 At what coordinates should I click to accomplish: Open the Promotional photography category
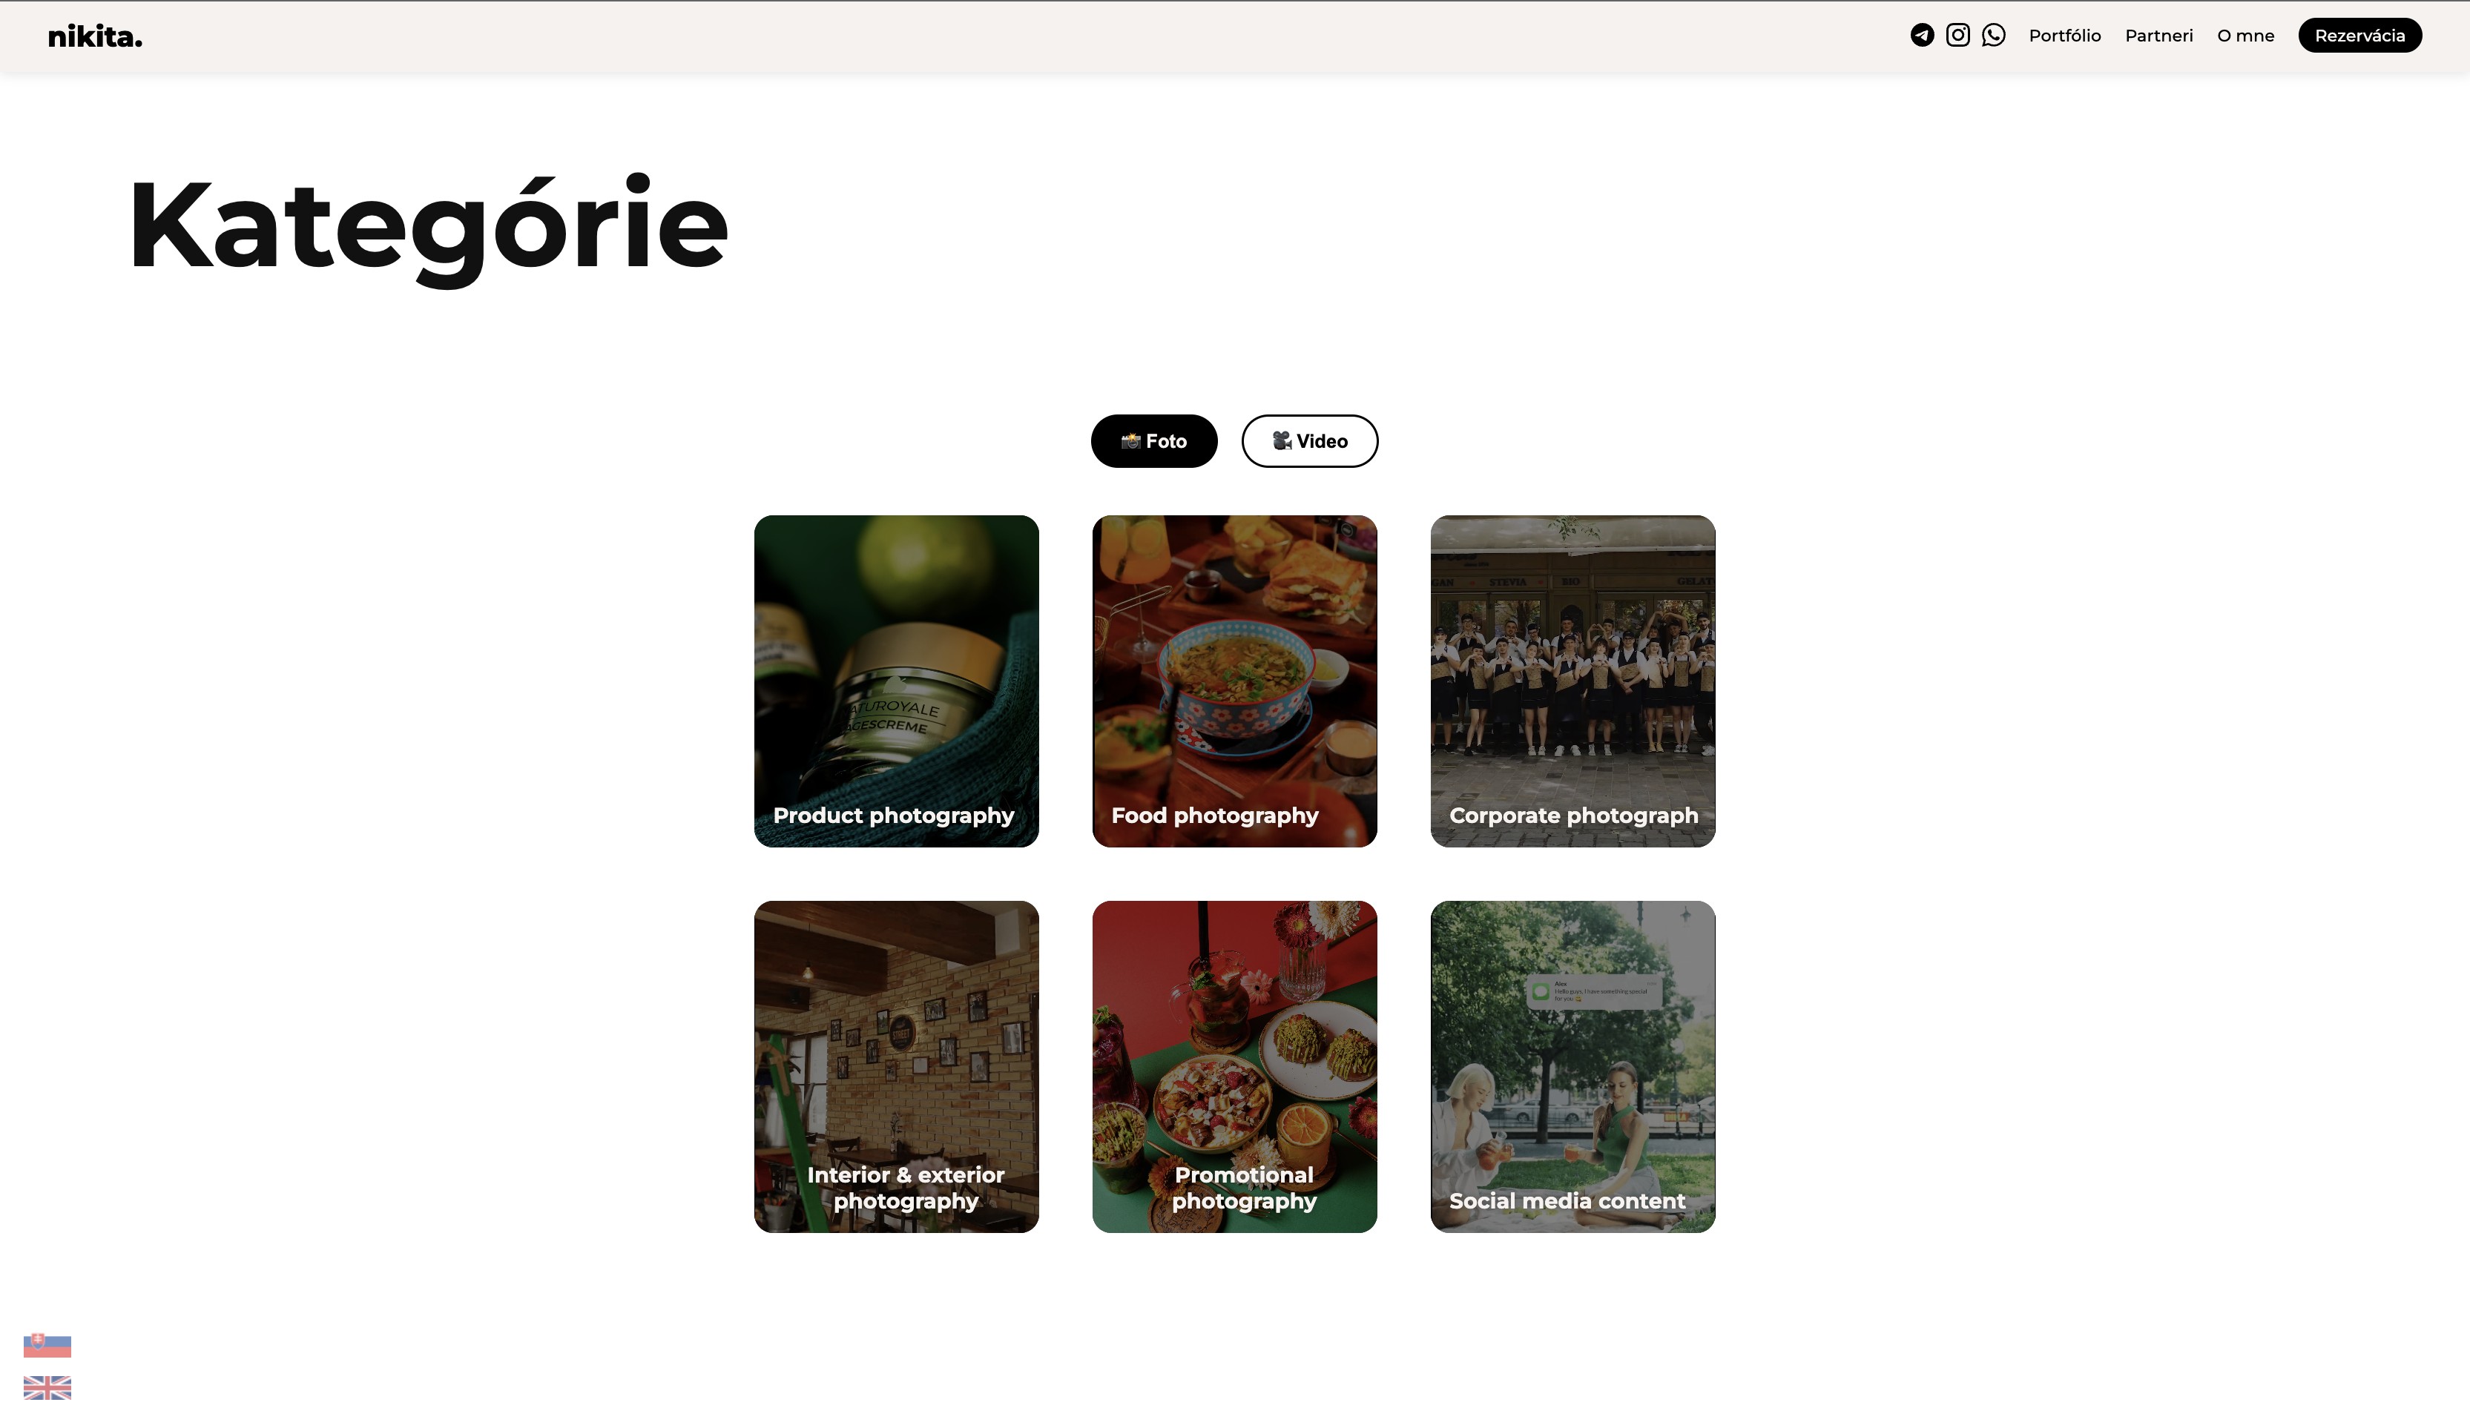tap(1234, 1067)
